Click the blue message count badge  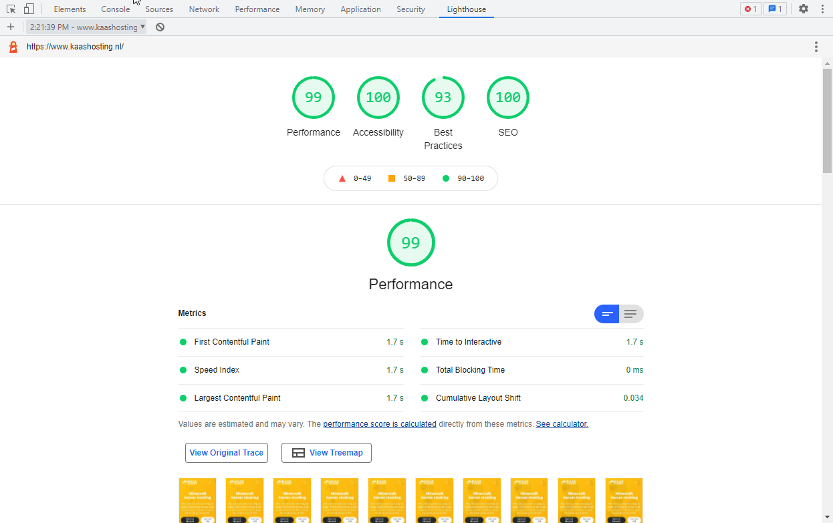tap(775, 9)
